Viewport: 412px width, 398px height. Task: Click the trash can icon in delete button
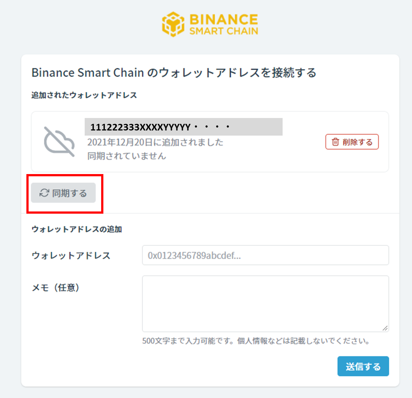point(335,142)
